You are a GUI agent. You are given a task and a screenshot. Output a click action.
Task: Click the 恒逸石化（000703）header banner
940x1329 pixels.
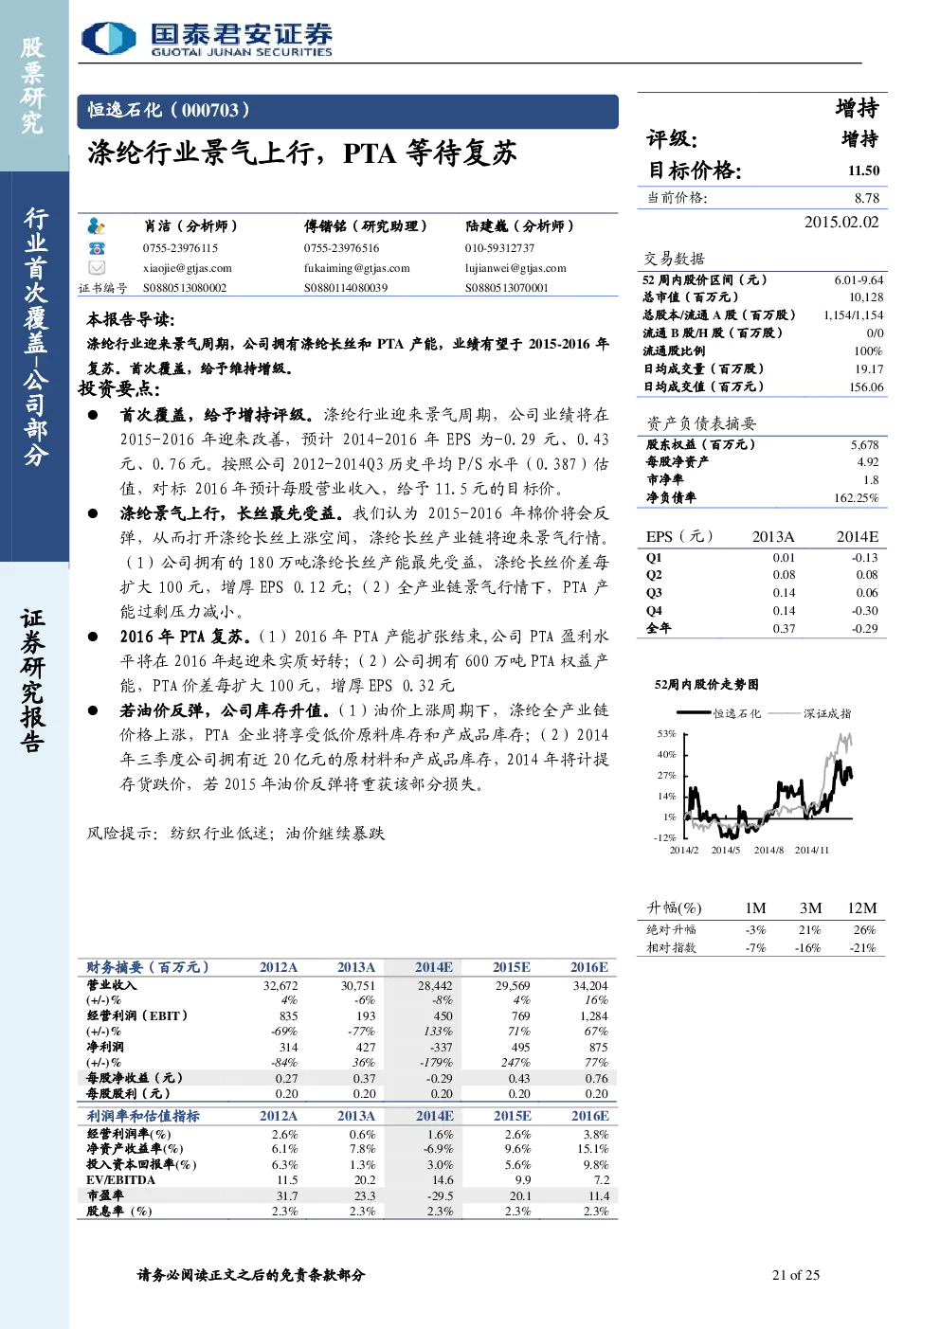point(348,111)
